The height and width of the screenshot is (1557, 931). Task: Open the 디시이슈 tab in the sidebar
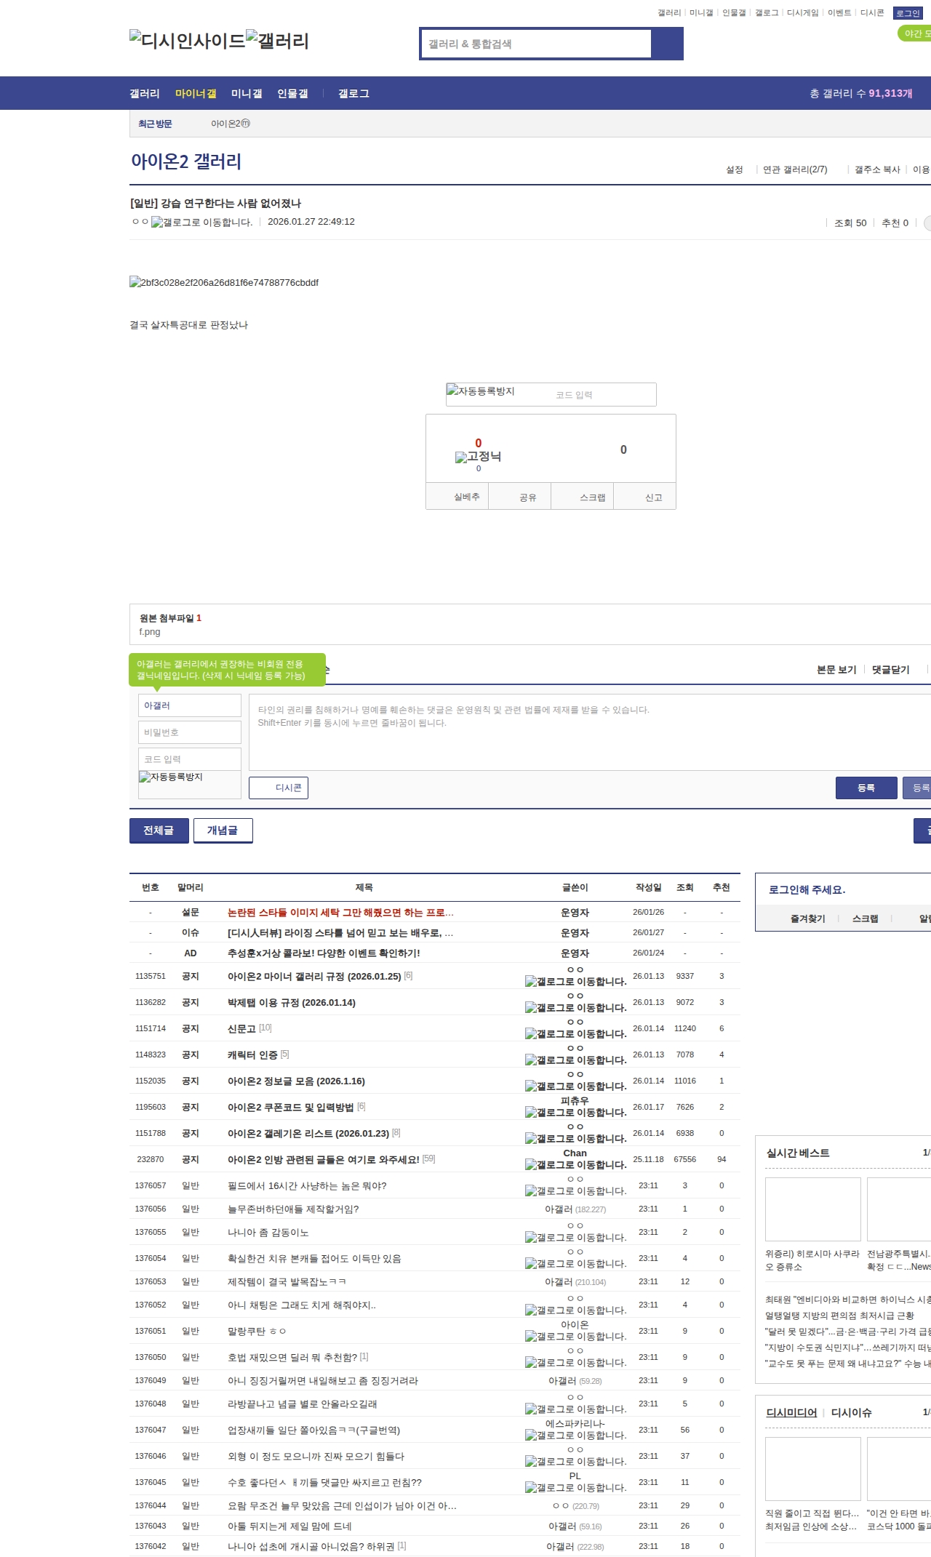tap(851, 1412)
